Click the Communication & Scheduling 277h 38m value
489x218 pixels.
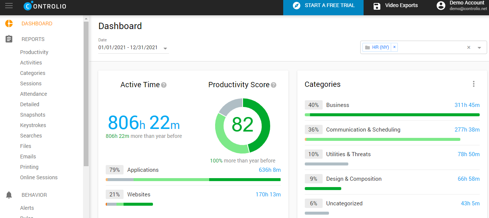tap(467, 130)
